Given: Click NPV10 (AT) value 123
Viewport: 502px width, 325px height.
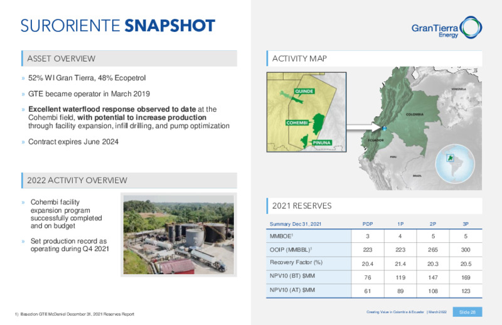Looking at the screenshot, I should pyautogui.click(x=466, y=291).
